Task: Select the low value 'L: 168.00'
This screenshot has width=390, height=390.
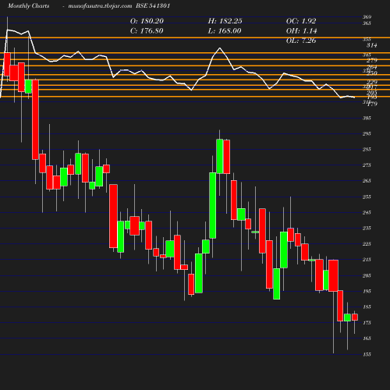Action: (225, 31)
